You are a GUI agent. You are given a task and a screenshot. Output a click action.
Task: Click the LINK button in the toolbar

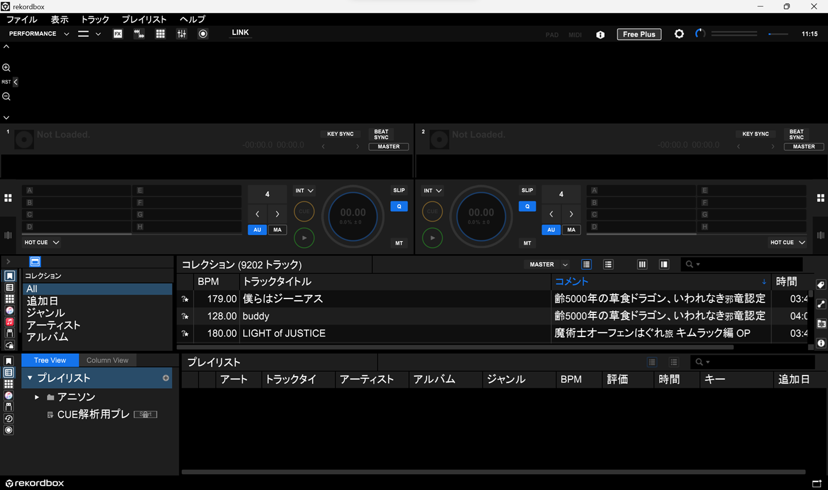240,33
